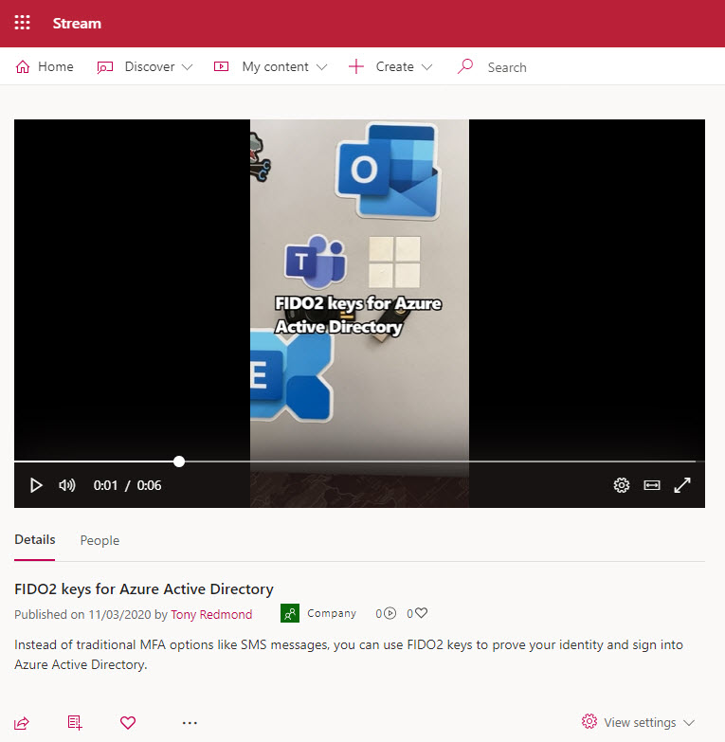The width and height of the screenshot is (725, 742).
Task: Expand the Discover chevron
Action: pos(188,67)
